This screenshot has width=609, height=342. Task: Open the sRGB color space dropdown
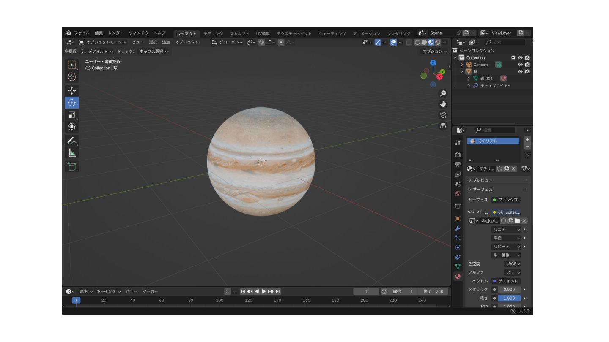[513, 264]
